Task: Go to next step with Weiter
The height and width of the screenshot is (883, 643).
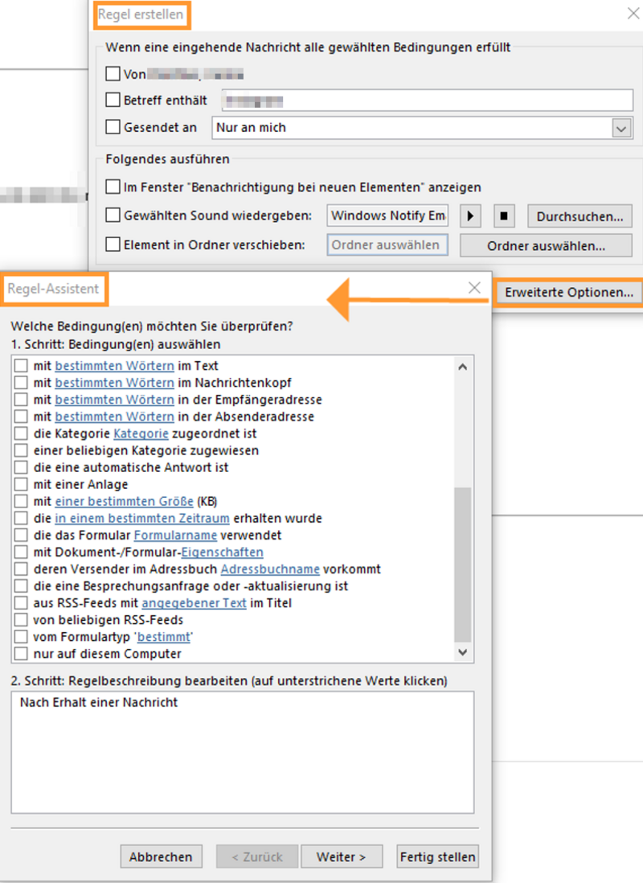Action: click(x=342, y=856)
